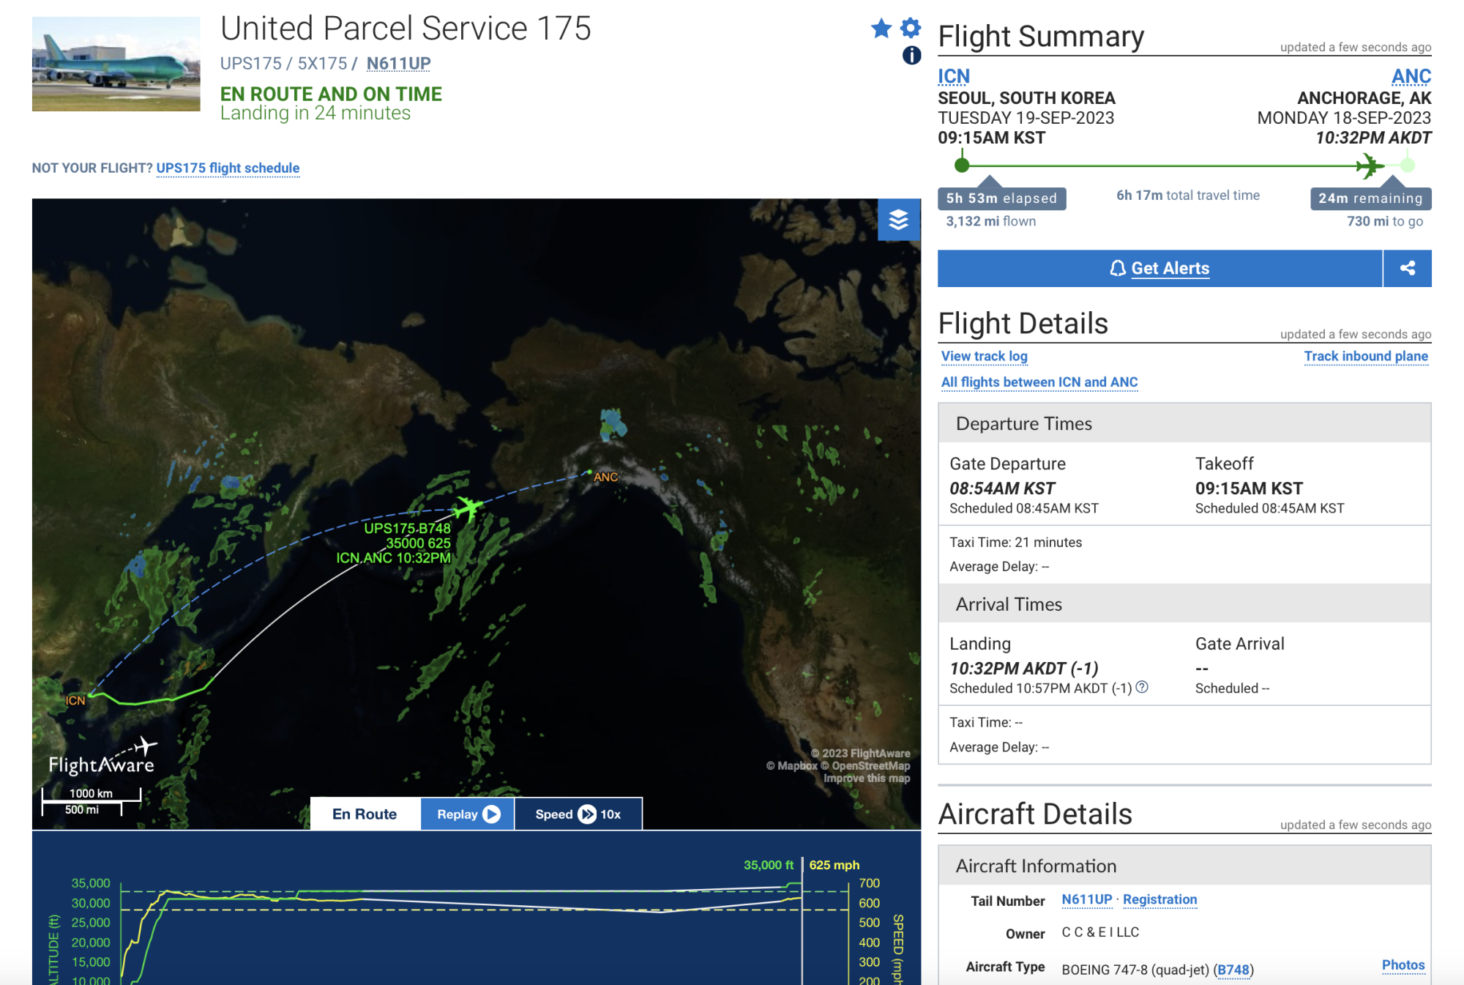Click the EN ROUTE AND ON TIME status

(x=331, y=94)
